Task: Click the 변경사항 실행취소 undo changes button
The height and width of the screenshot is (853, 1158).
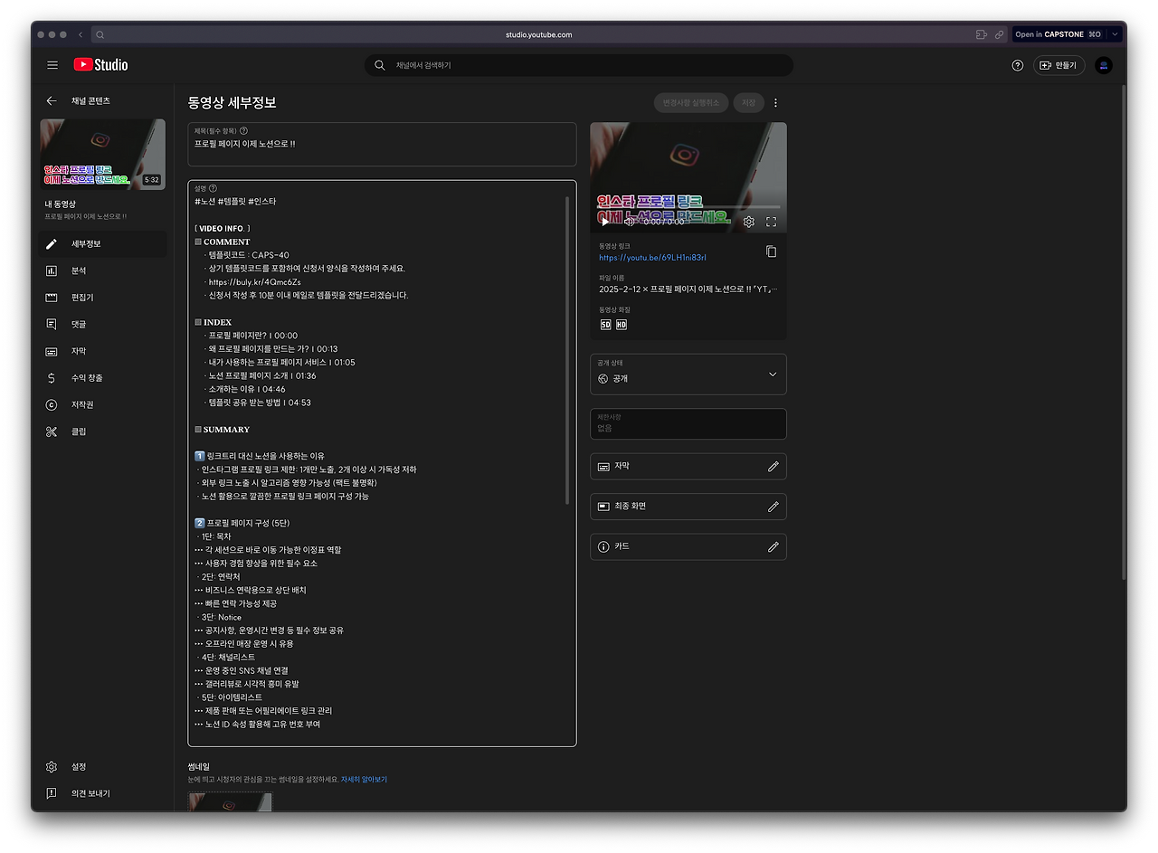Action: (691, 103)
